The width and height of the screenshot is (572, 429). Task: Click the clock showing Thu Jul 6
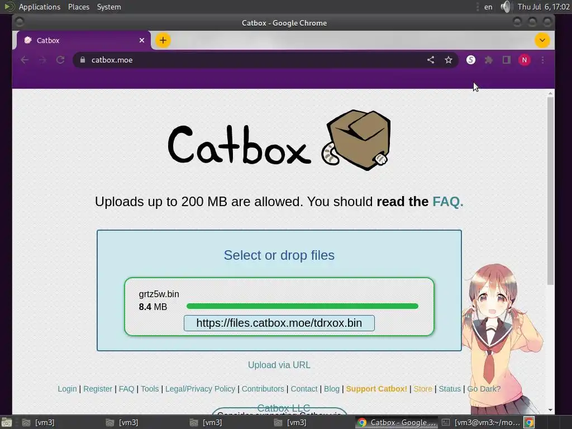544,7
